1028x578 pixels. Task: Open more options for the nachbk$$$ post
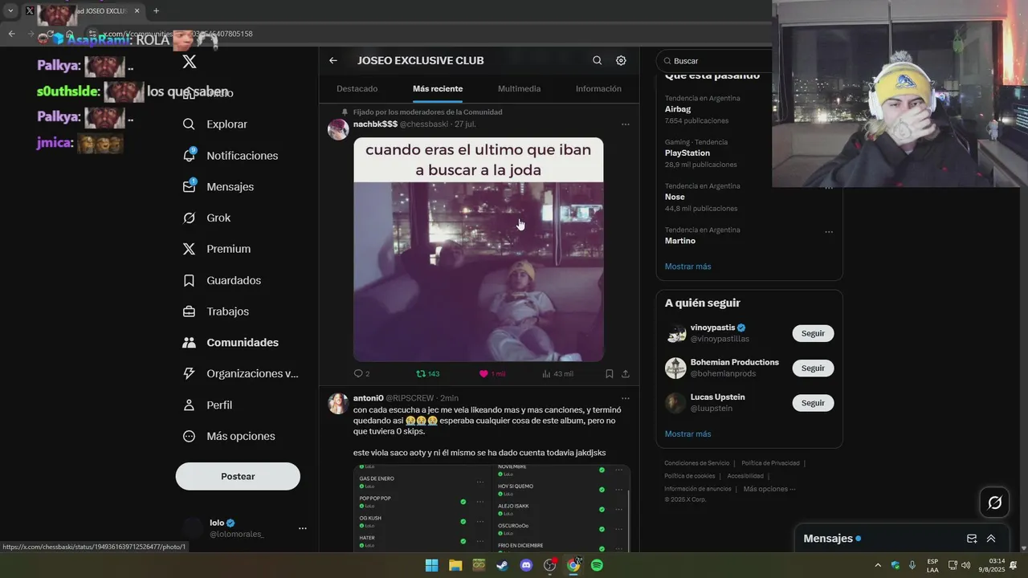(625, 124)
